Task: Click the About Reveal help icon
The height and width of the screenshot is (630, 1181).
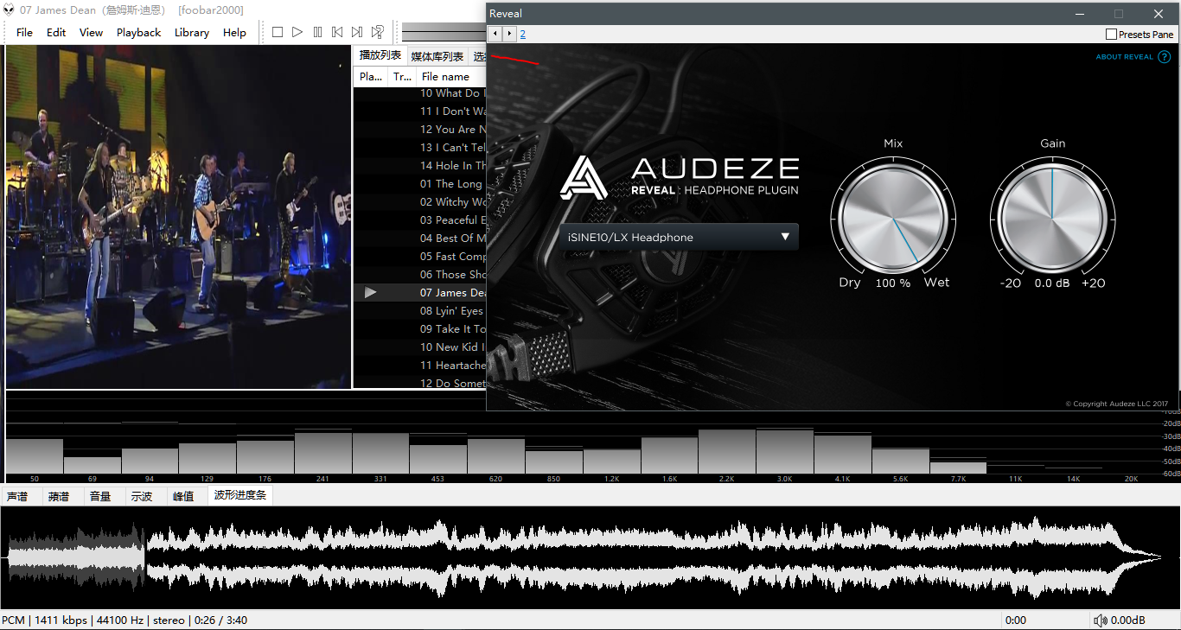Action: [x=1164, y=57]
